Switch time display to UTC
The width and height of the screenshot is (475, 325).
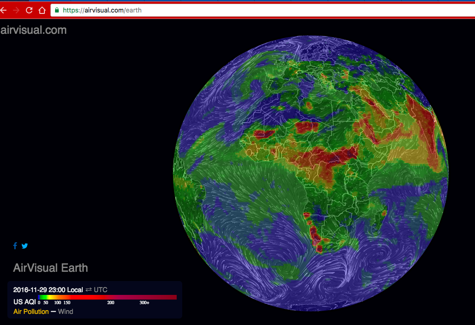pyautogui.click(x=100, y=290)
